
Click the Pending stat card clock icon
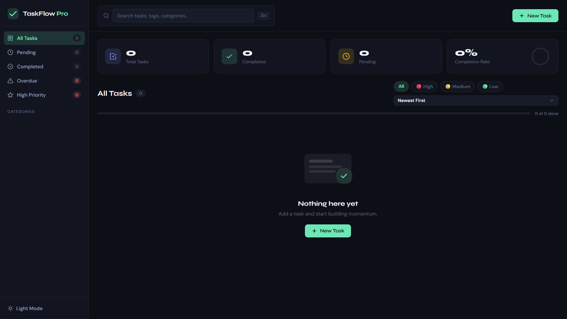[x=346, y=56]
